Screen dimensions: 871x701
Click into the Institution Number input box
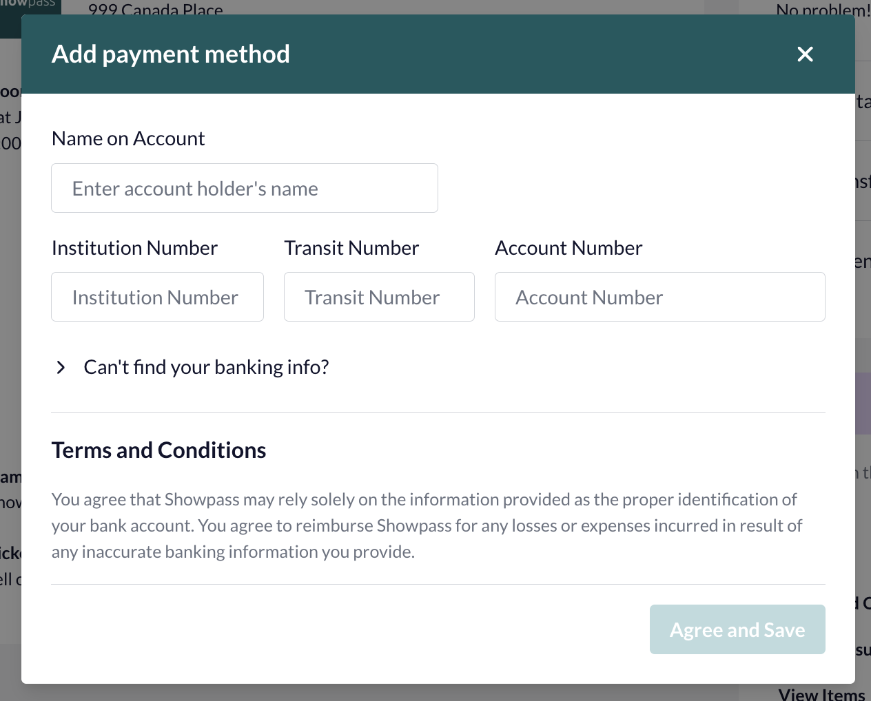coord(157,297)
